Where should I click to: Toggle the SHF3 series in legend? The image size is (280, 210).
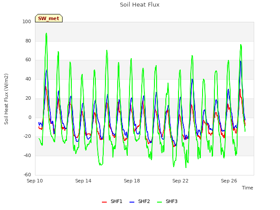pos(167,201)
